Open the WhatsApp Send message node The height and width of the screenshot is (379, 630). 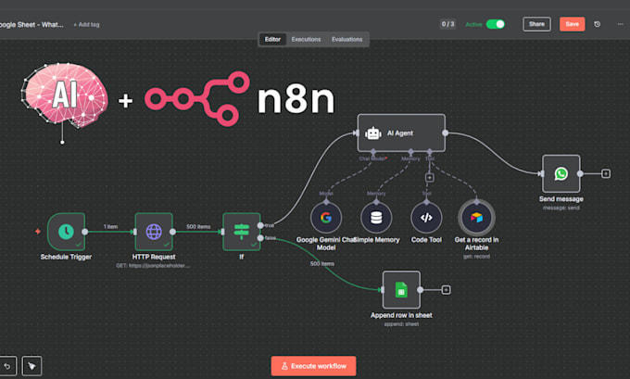coord(561,173)
